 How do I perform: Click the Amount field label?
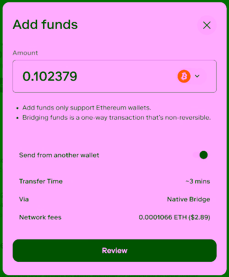click(x=25, y=53)
